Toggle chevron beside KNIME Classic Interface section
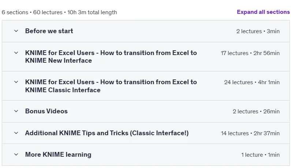The image size is (291, 168). tap(16, 82)
